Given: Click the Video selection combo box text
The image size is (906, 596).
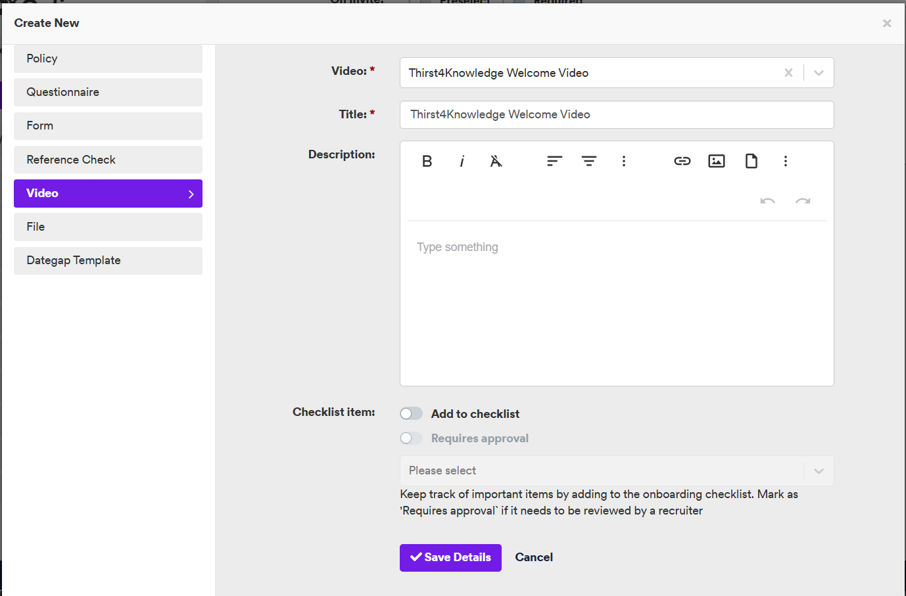Looking at the screenshot, I should tap(498, 73).
